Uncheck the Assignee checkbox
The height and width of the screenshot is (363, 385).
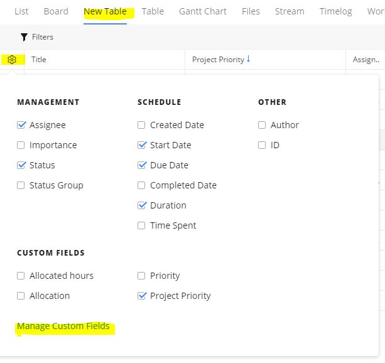(21, 125)
